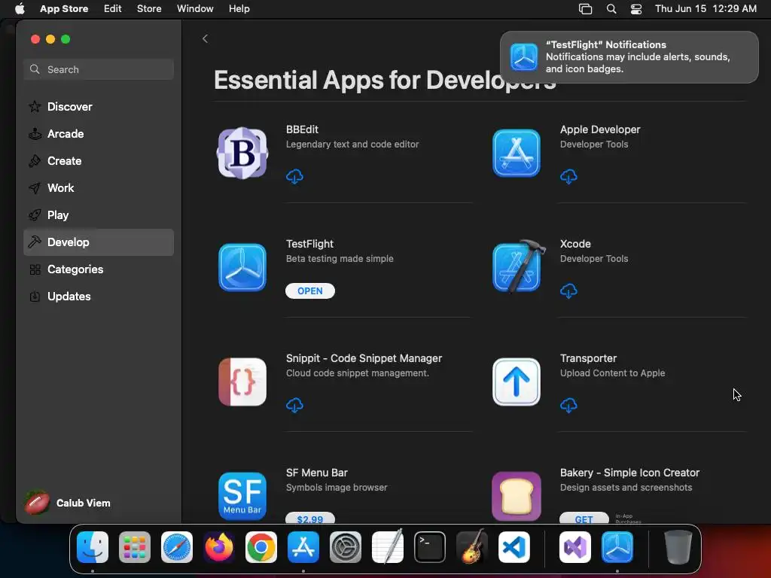Click the TestFlight app icon in the list
Screen dimensions: 771x578
(242, 267)
